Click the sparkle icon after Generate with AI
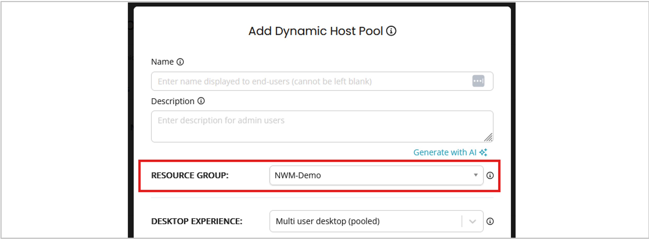This screenshot has height=239, width=649. pos(483,152)
